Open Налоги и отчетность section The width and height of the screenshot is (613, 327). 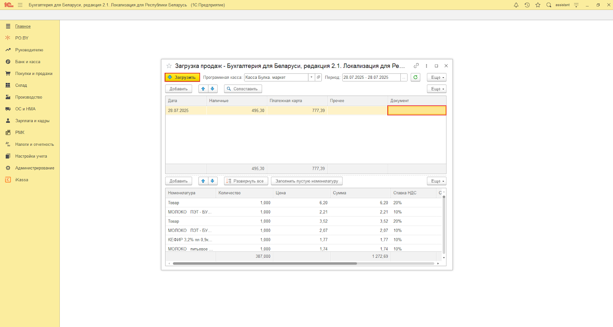(34, 145)
